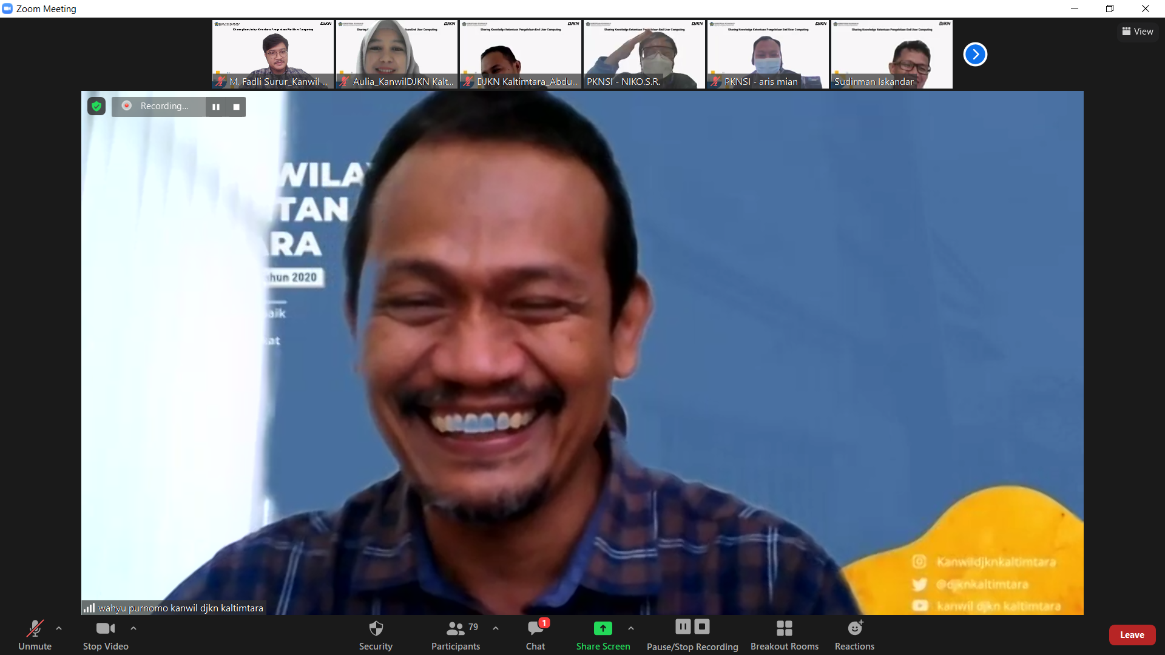Viewport: 1165px width, 655px height.
Task: Stop recording from the bottom toolbar
Action: coord(702,626)
